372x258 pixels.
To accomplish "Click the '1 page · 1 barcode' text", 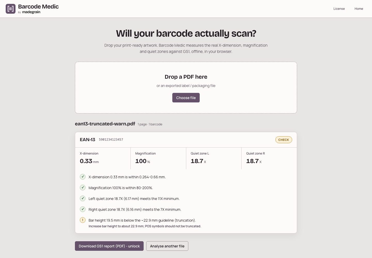I will click(150, 124).
